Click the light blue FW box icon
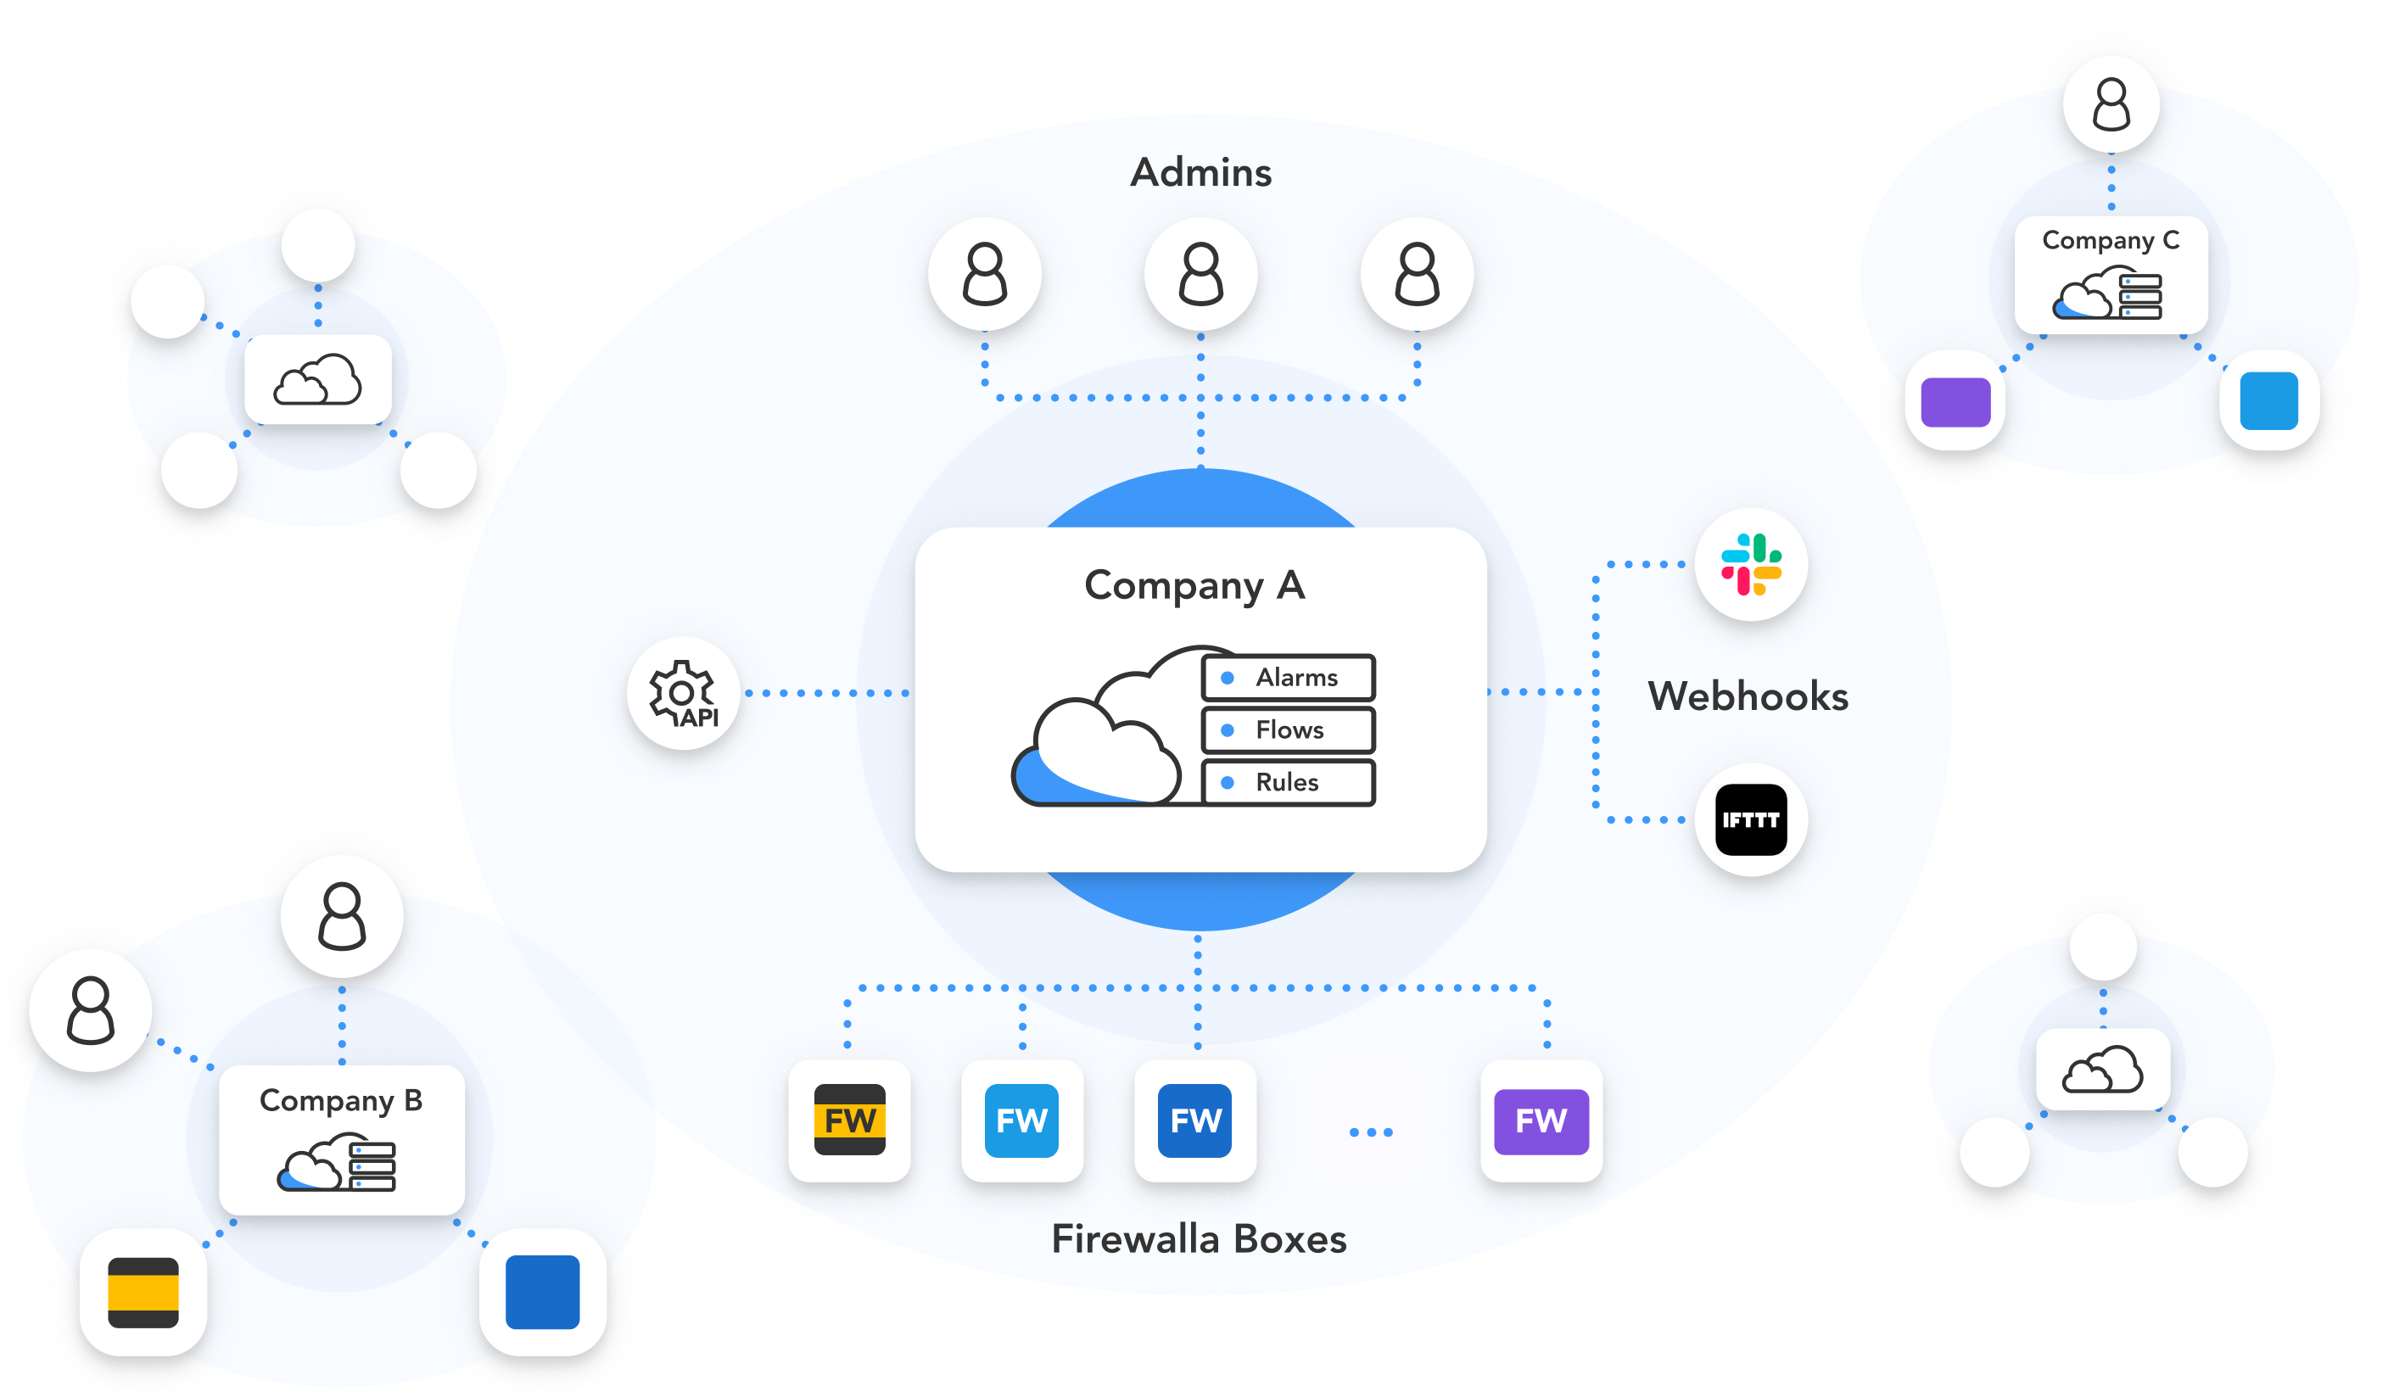Screen dimensions: 2405x1397 [1022, 1120]
